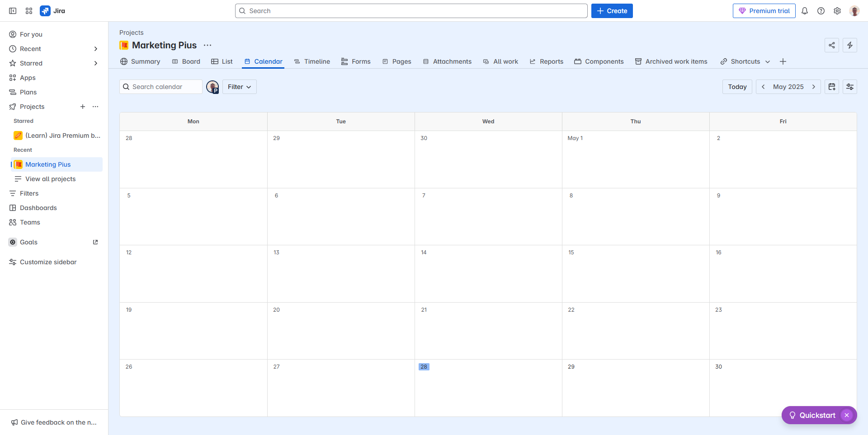The width and height of the screenshot is (868, 435).
Task: Close the Quickstart widget
Action: click(x=847, y=415)
